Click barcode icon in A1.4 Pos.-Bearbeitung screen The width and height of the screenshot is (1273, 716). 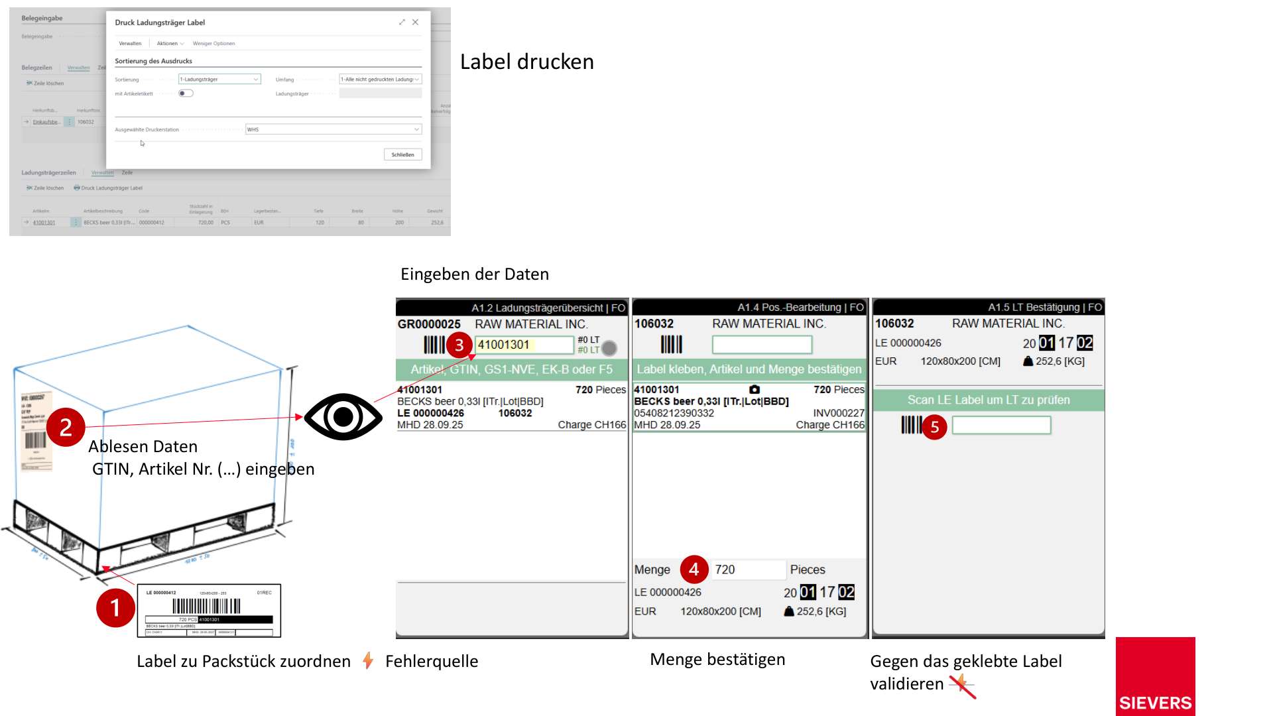(x=671, y=345)
